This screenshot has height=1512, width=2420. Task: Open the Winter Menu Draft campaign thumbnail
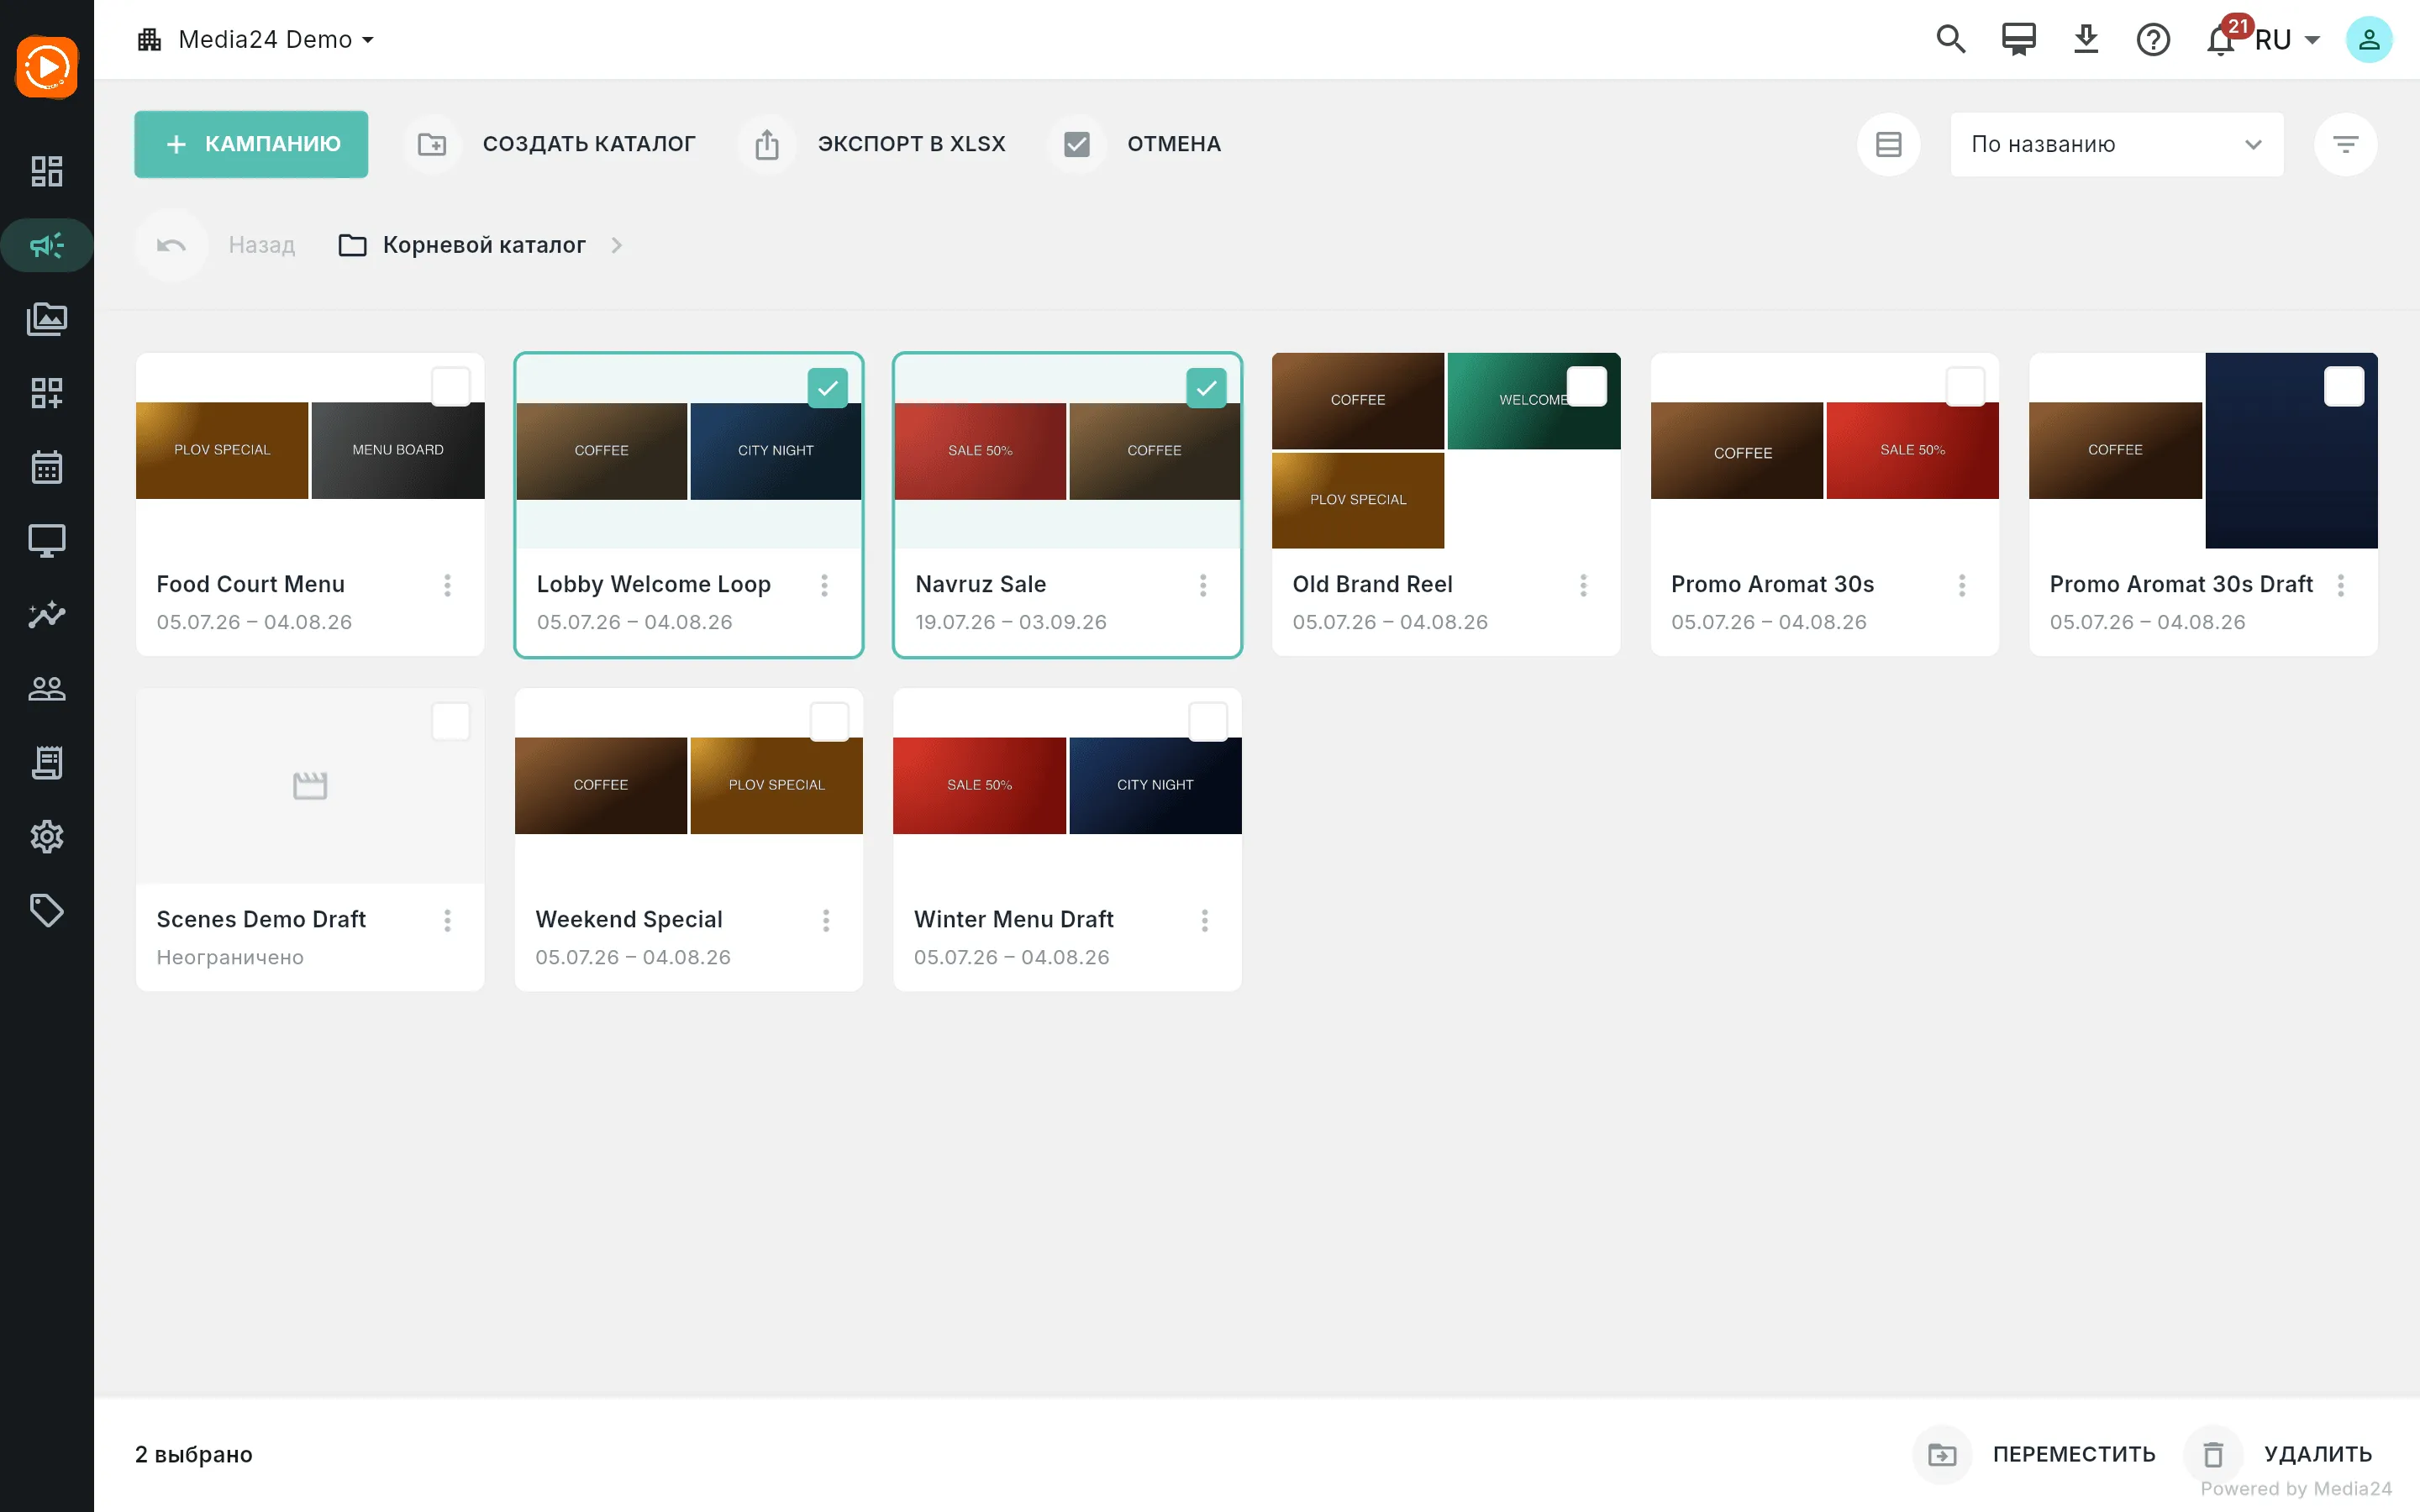pos(1067,786)
